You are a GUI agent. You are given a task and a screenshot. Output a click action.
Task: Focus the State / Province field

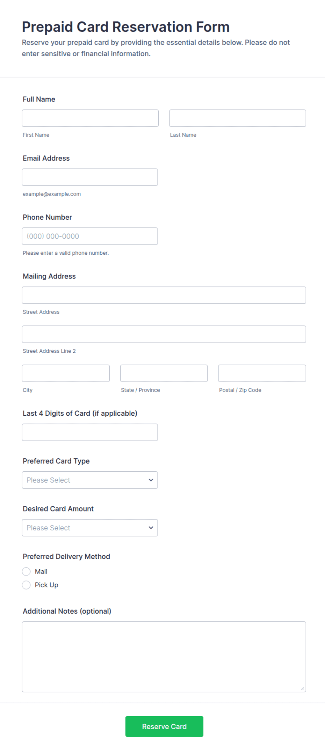(x=164, y=373)
